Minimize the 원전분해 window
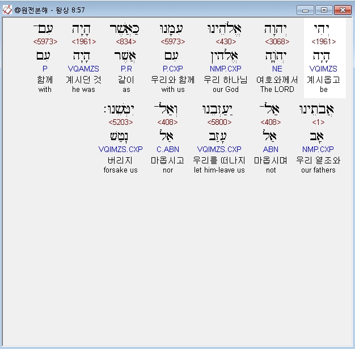 coord(305,10)
